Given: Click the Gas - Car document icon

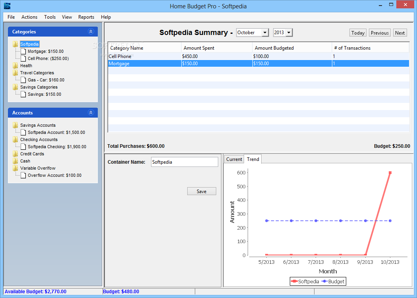Looking at the screenshot, I should coord(23,80).
